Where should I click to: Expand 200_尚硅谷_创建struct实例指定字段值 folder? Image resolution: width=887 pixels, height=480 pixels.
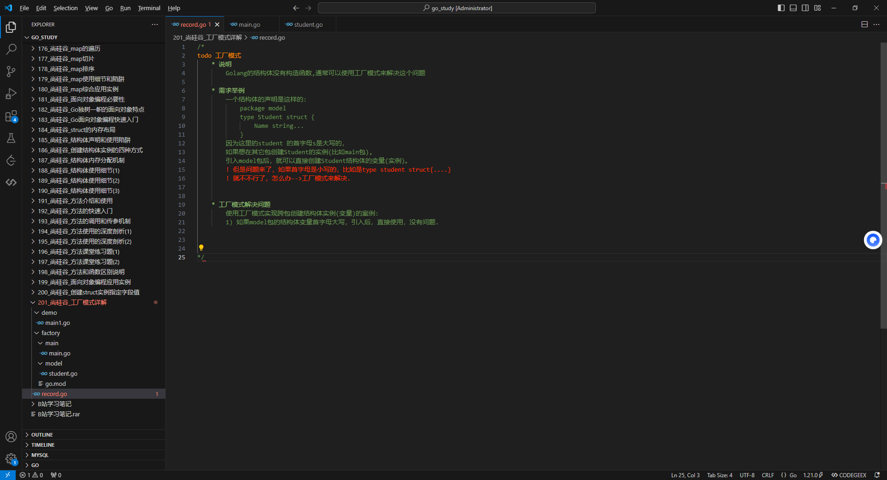pyautogui.click(x=94, y=292)
